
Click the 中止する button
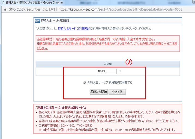(117, 92)
